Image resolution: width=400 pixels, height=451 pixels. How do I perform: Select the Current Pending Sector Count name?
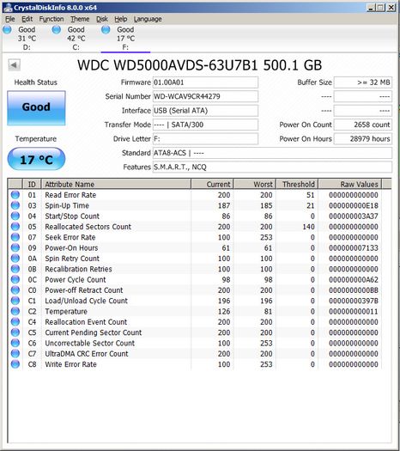coord(93,332)
